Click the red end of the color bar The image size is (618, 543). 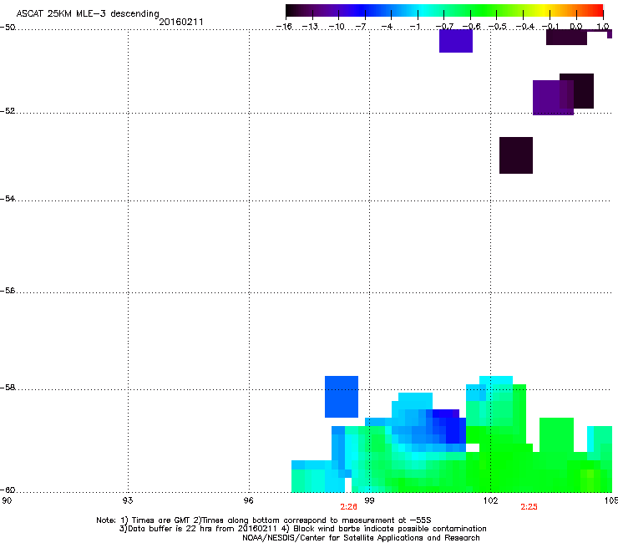[x=597, y=10]
